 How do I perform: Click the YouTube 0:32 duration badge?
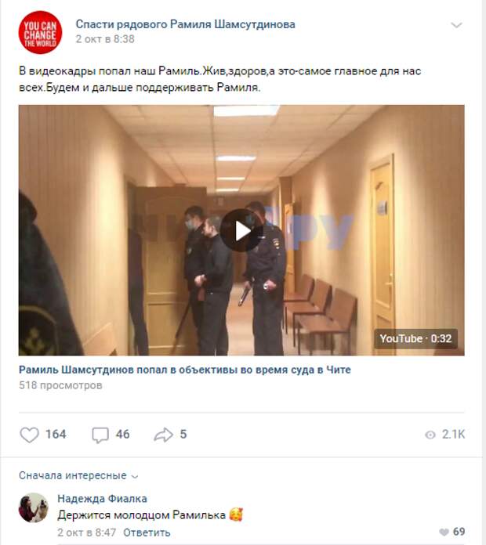(415, 338)
